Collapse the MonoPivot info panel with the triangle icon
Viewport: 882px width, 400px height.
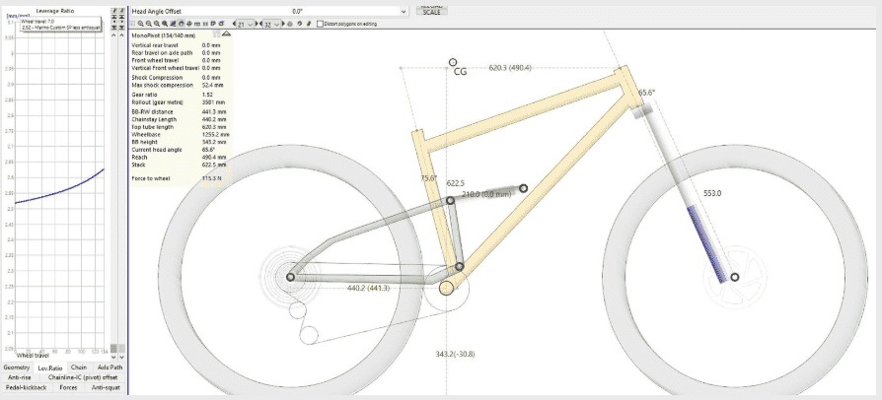[x=227, y=33]
